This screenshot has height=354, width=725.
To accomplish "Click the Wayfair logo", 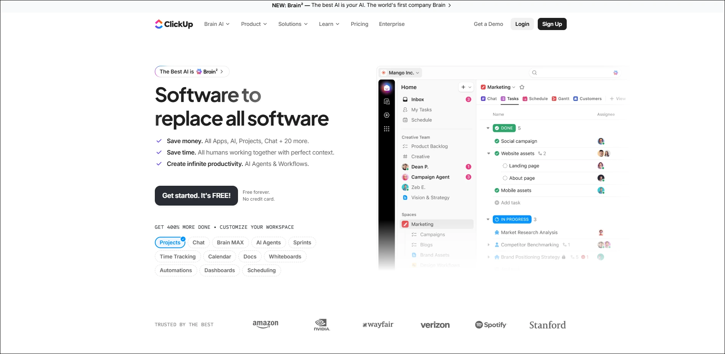I will pos(378,325).
